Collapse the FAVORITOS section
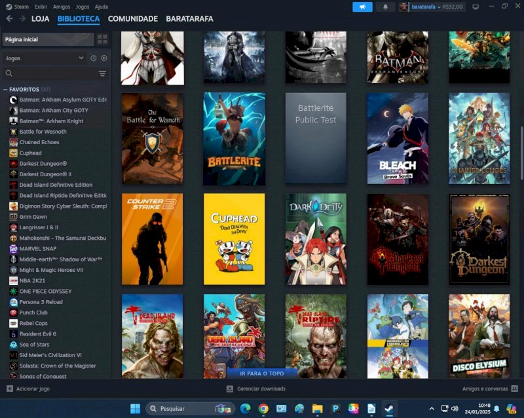The image size is (524, 418). coord(5,90)
